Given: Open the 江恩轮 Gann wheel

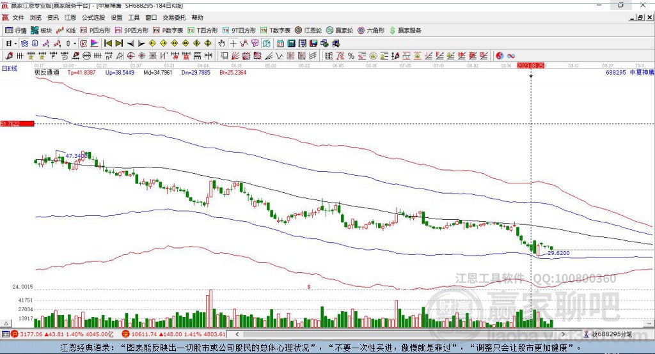Looking at the screenshot, I should [308, 31].
